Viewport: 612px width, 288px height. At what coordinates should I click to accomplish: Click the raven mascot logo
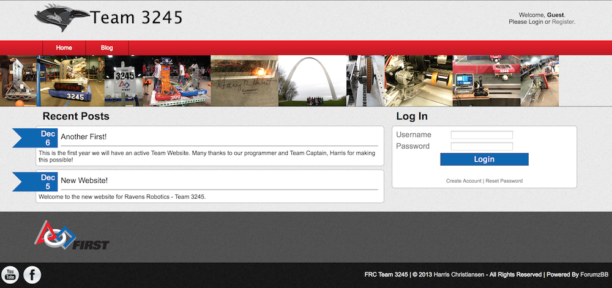click(61, 18)
